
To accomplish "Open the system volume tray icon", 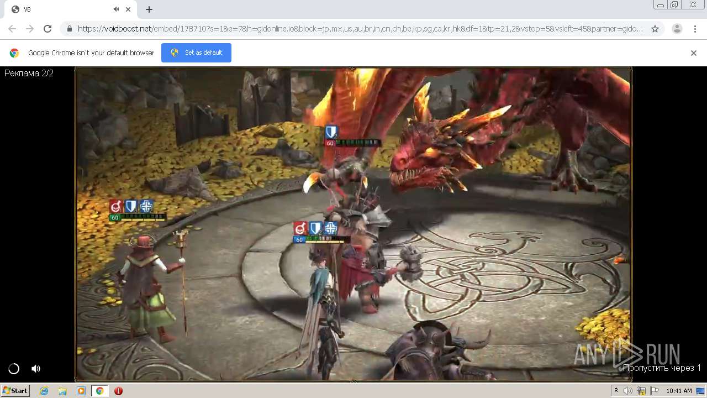I will coord(628,391).
